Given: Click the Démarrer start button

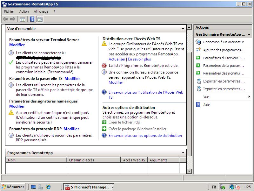Looking at the screenshot, I should (13, 187).
